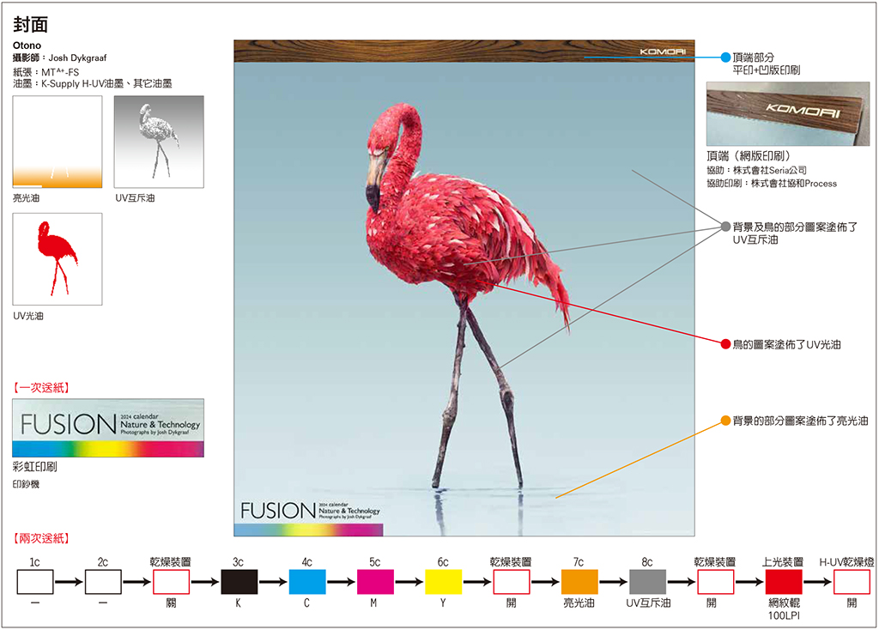Select the KOMORI logo on the wood banner
879x630 pixels.
tap(663, 51)
